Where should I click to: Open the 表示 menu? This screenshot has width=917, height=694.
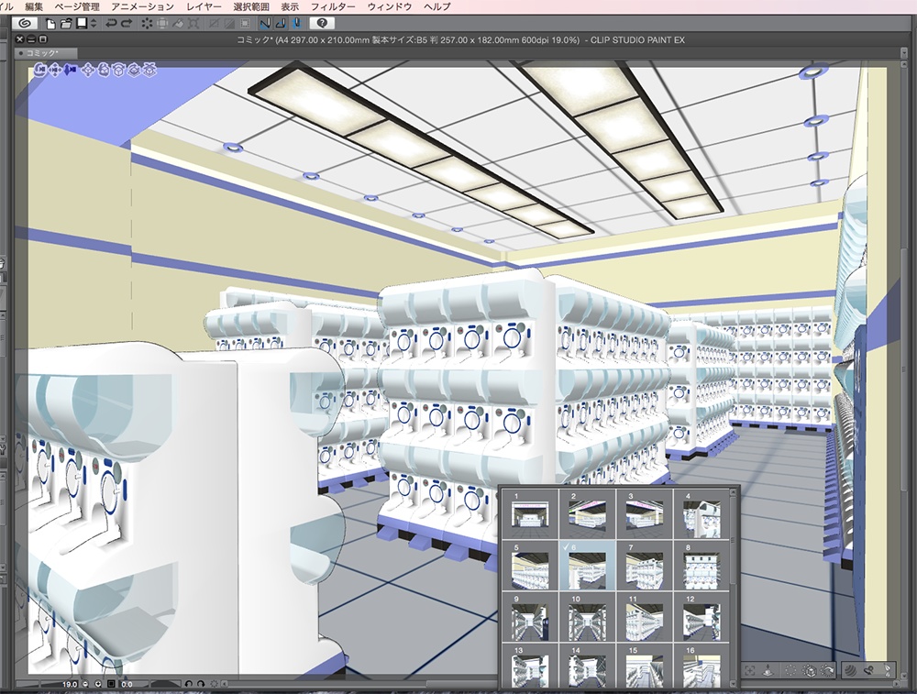290,7
